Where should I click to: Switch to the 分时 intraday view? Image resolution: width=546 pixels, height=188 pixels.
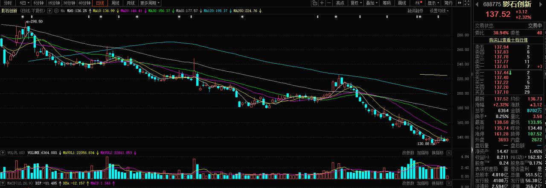tap(8, 3)
